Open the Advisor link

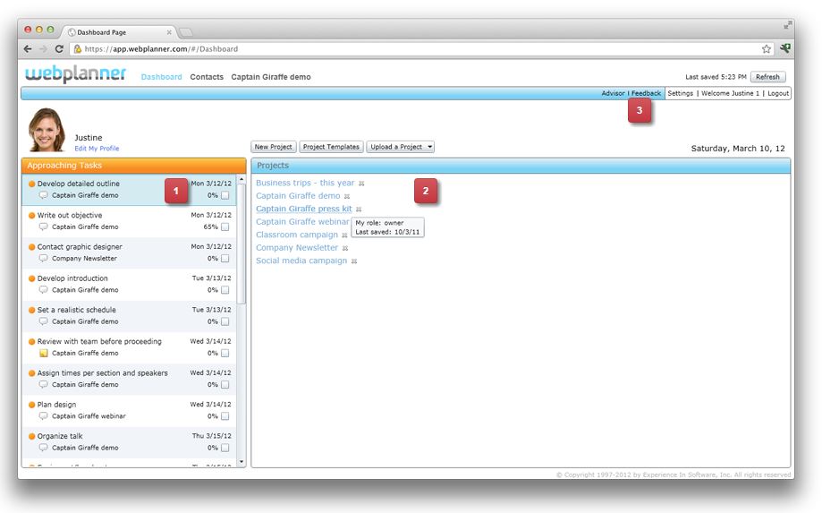[x=613, y=93]
